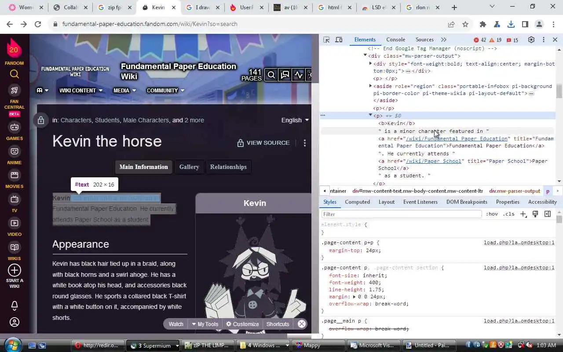Screen dimensions: 563x352
Task: Open the English language dropdown
Action: [x=295, y=120]
